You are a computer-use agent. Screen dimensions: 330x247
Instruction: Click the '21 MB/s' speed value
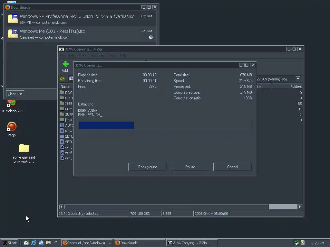(245, 81)
